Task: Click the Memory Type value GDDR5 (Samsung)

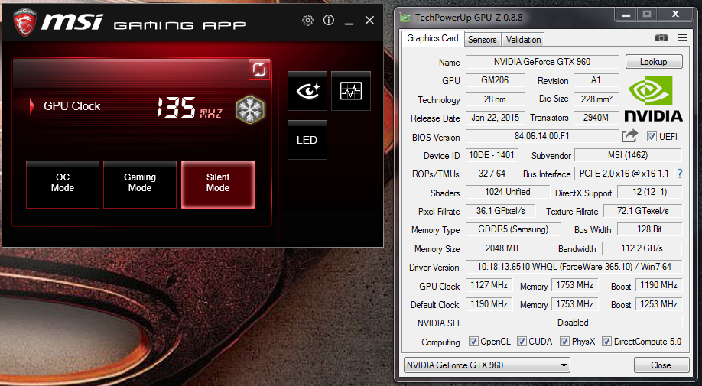Action: pyautogui.click(x=513, y=229)
